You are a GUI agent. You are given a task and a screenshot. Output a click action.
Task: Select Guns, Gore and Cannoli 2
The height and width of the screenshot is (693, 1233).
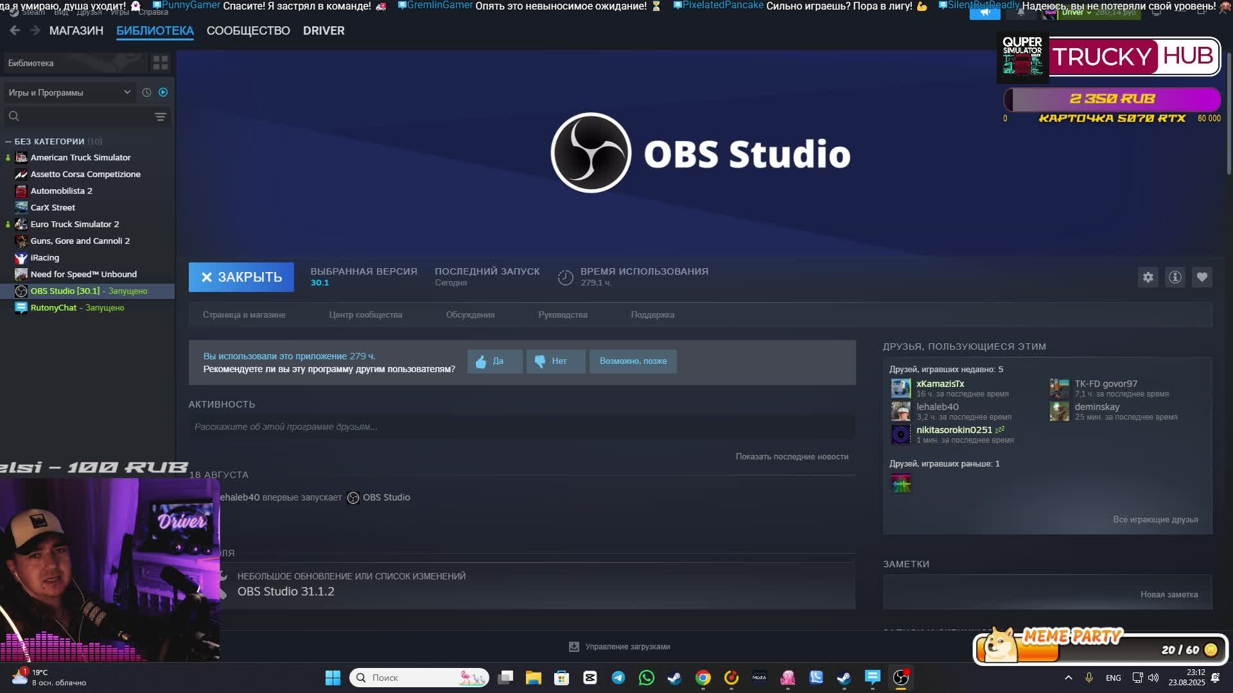[x=80, y=241]
